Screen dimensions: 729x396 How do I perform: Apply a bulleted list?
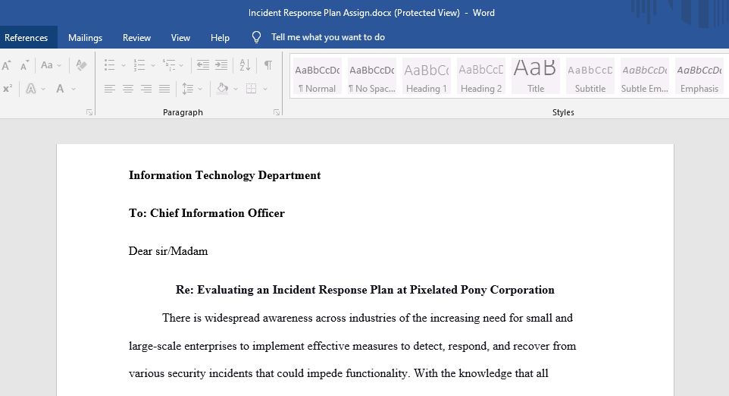coord(110,65)
